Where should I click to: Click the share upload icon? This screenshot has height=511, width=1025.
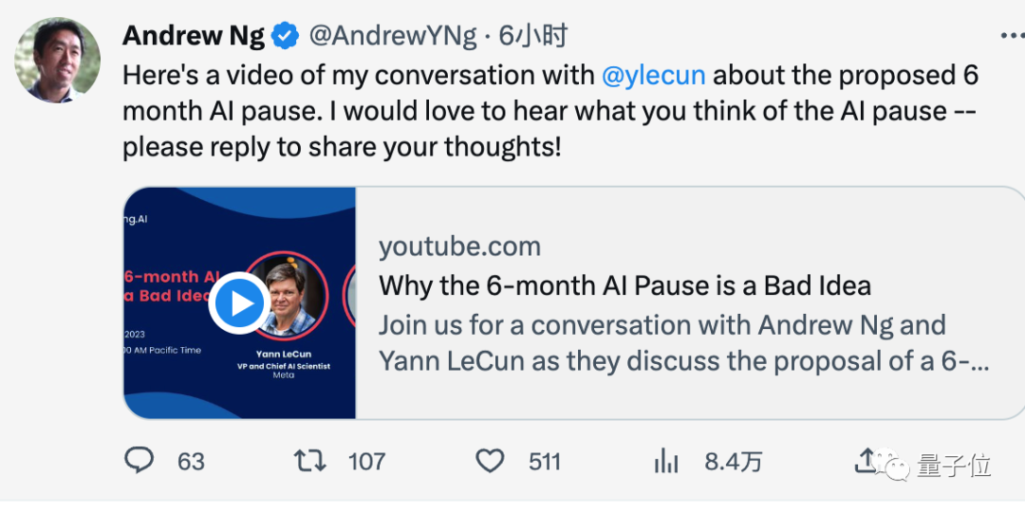866,461
